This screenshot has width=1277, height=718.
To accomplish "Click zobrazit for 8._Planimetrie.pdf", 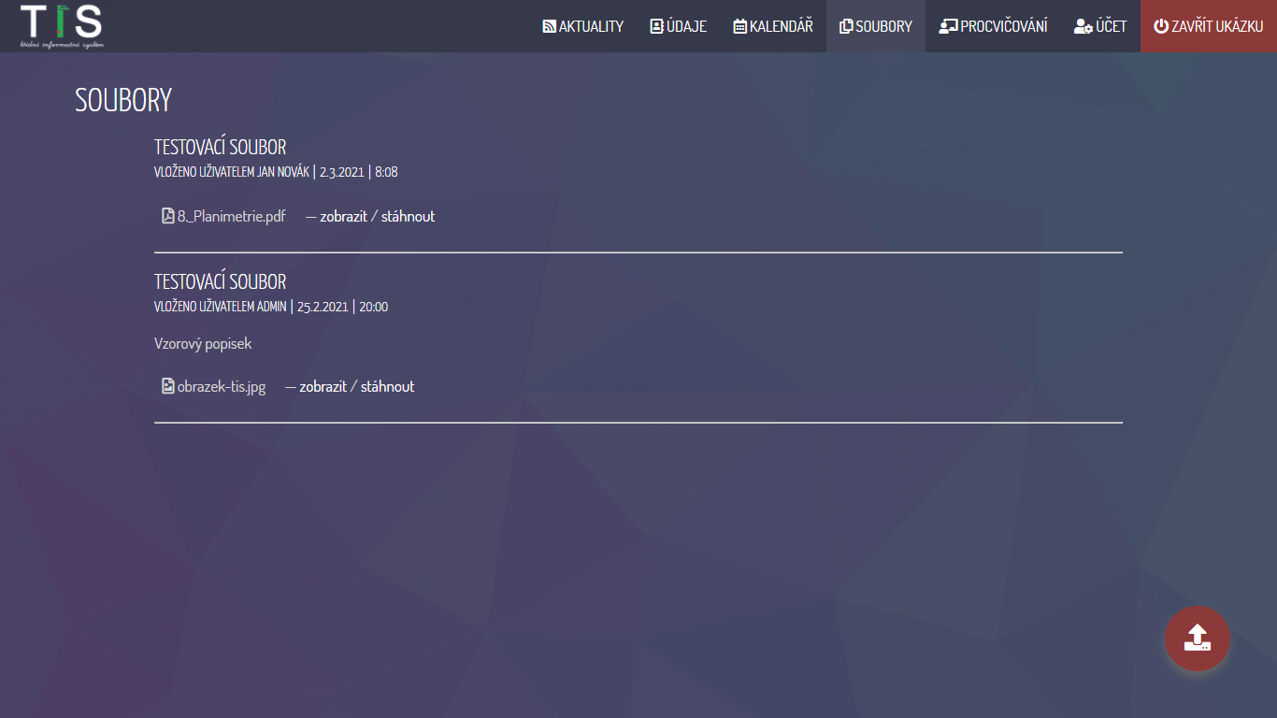I will point(343,216).
